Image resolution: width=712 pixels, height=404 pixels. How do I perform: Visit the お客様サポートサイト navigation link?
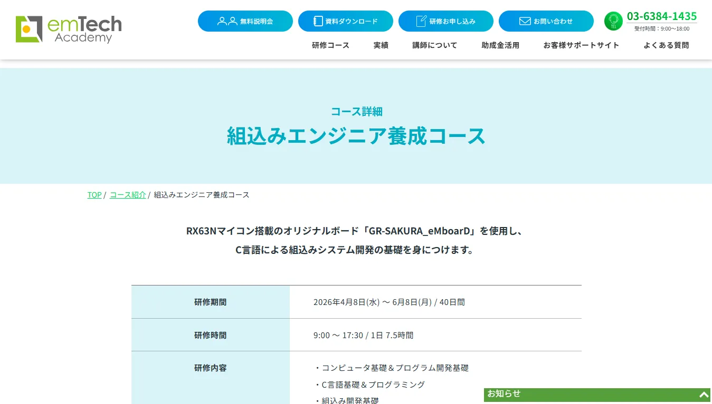coord(581,45)
